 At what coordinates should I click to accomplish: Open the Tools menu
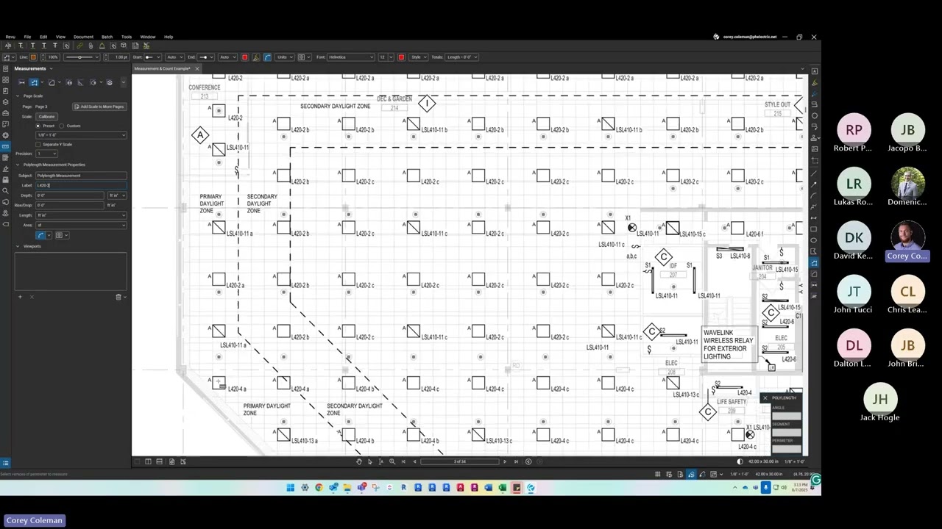pyautogui.click(x=127, y=37)
